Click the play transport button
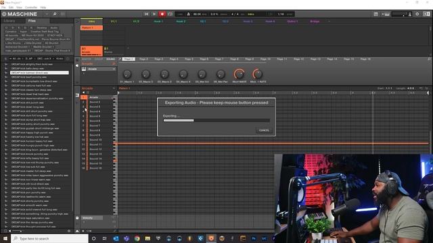The image size is (433, 243). coord(154,14)
